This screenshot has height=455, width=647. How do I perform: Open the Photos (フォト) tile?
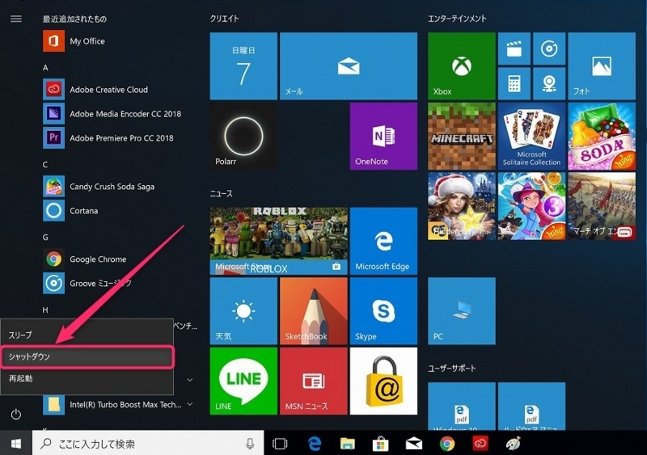click(x=602, y=66)
